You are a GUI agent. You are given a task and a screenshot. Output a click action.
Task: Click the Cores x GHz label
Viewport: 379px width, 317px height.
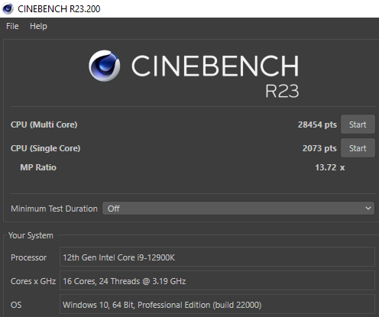coord(33,281)
